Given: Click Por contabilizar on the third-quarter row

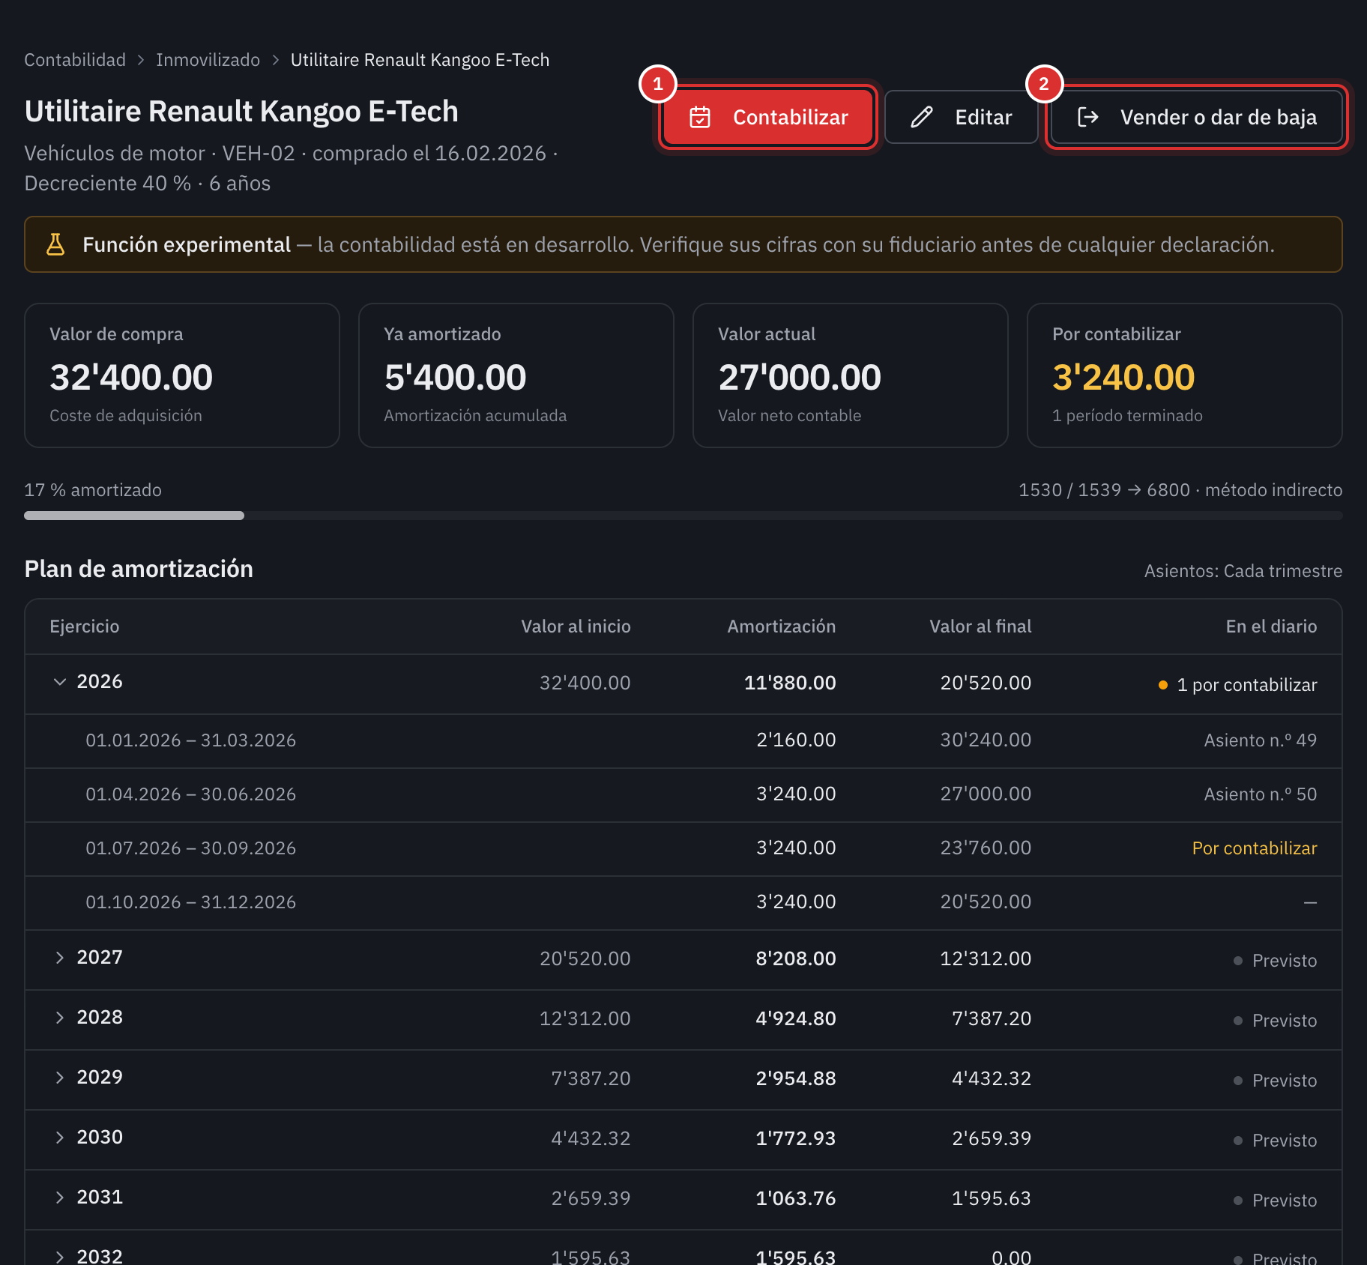Looking at the screenshot, I should pyautogui.click(x=1254, y=848).
